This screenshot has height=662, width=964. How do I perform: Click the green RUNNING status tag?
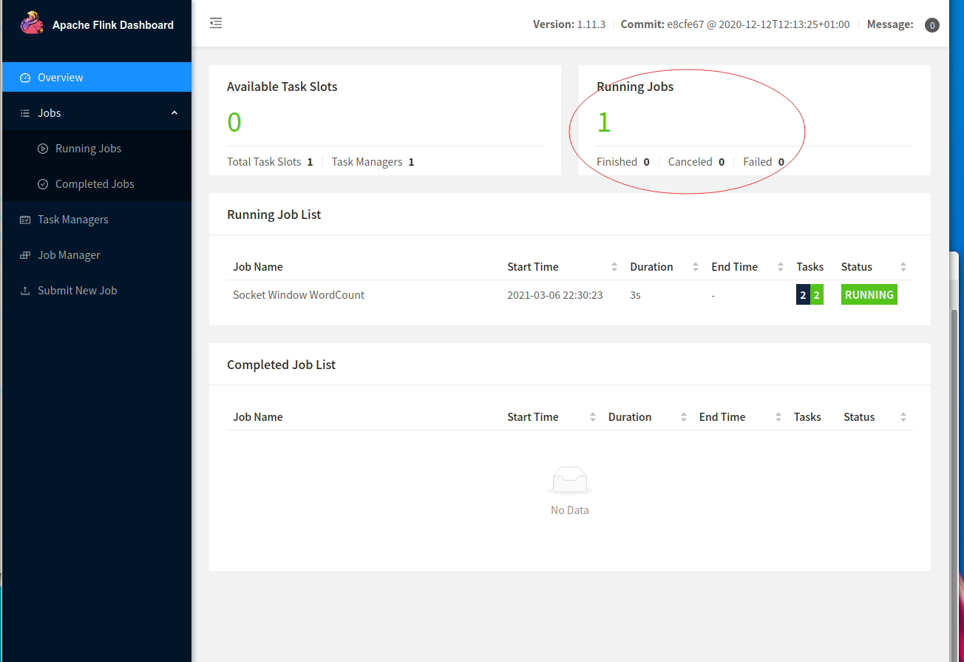point(869,294)
